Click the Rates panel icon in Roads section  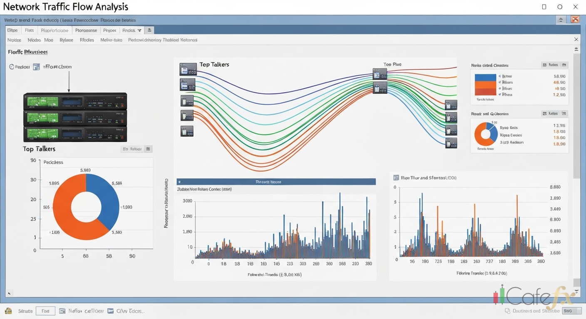point(545,113)
